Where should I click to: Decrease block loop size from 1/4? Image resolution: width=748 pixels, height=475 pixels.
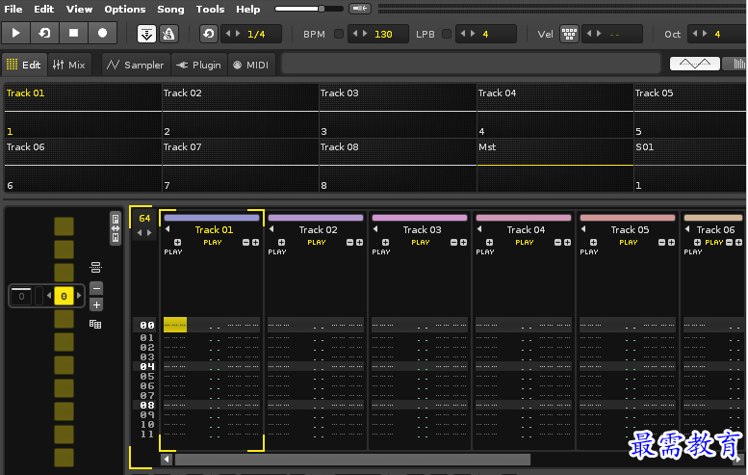coord(227,34)
